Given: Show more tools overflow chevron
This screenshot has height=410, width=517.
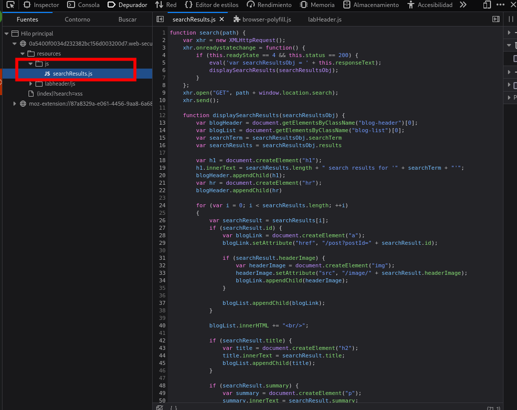Looking at the screenshot, I should tap(463, 5).
